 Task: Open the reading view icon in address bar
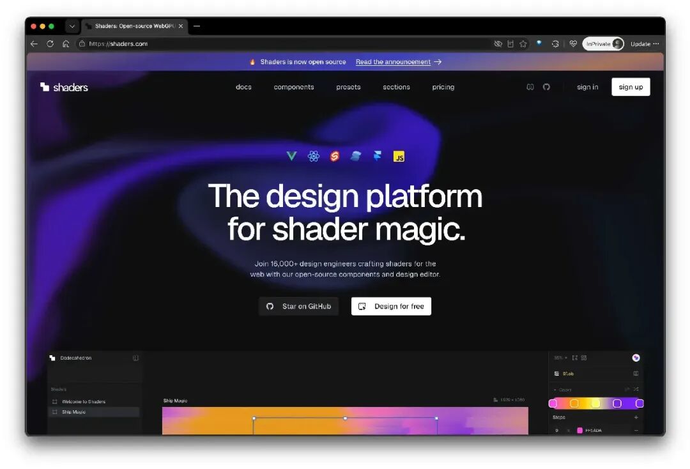510,44
